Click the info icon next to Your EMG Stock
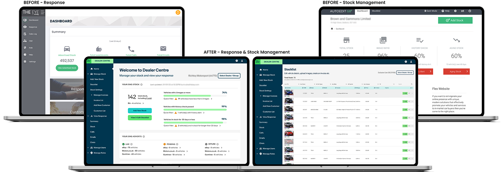The width and height of the screenshot is (502, 172). (x=141, y=85)
